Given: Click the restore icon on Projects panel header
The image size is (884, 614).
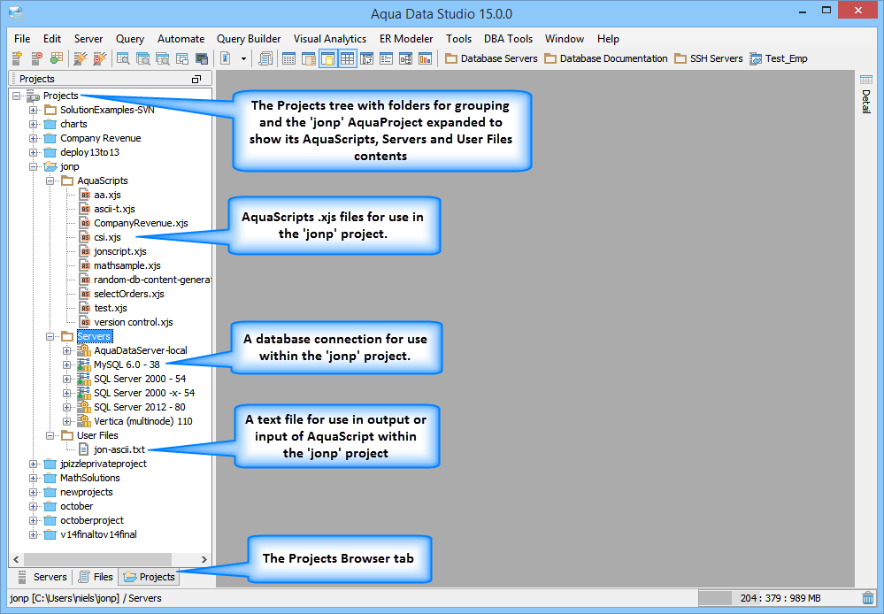Looking at the screenshot, I should pos(196,79).
